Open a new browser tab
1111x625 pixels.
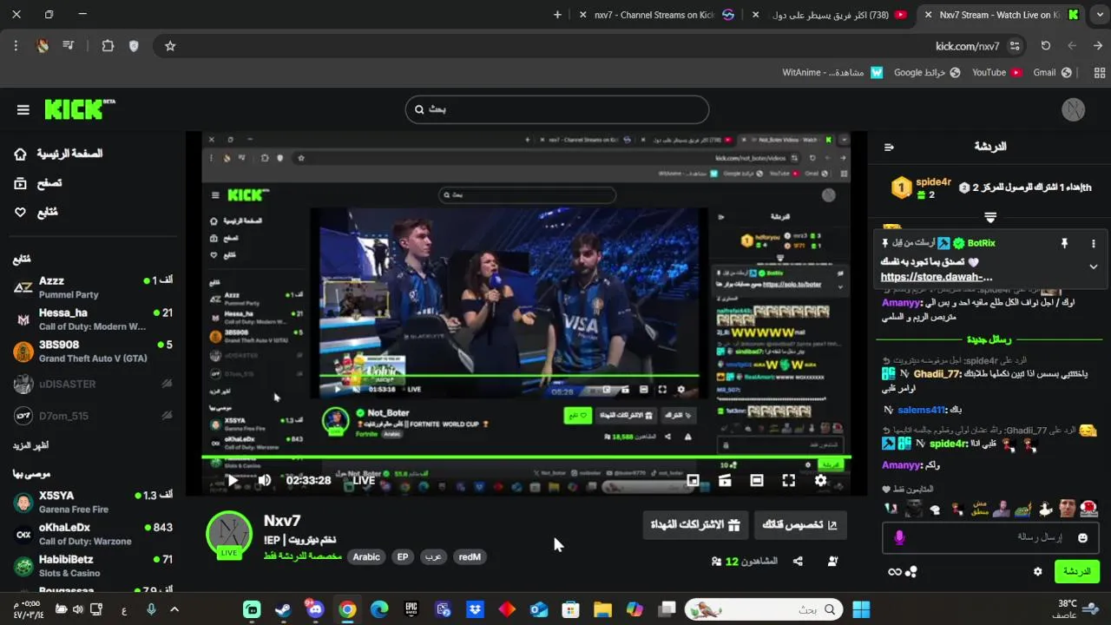pos(557,15)
